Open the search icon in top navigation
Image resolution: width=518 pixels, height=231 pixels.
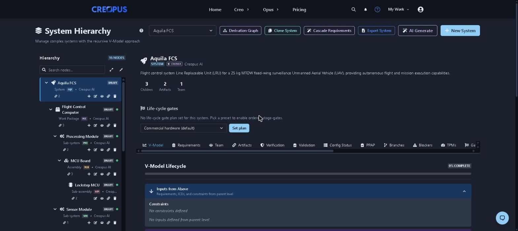(353, 10)
